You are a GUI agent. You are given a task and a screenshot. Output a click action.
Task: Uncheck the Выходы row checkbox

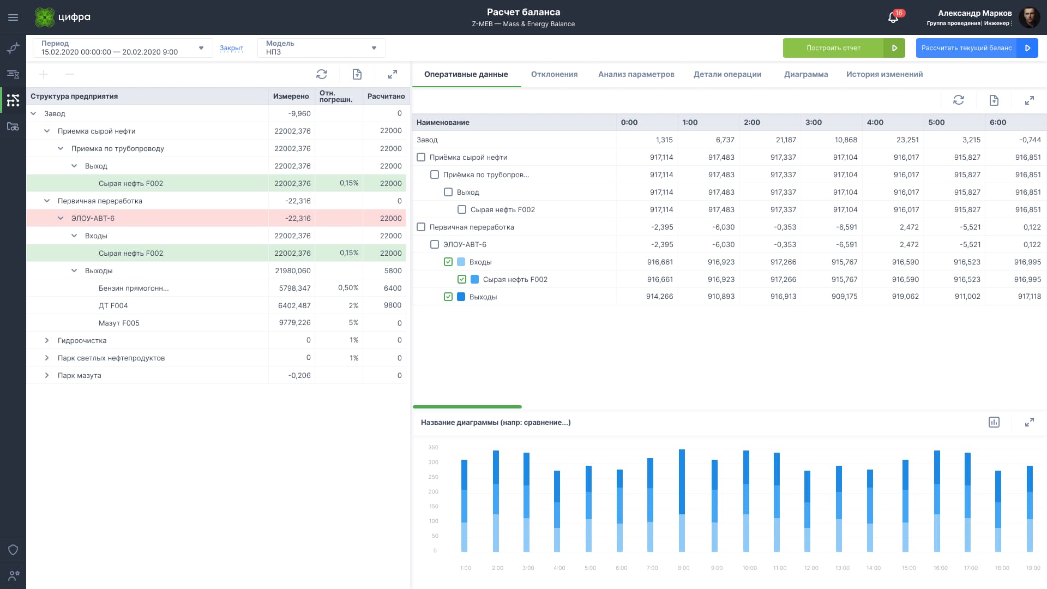[x=448, y=297]
